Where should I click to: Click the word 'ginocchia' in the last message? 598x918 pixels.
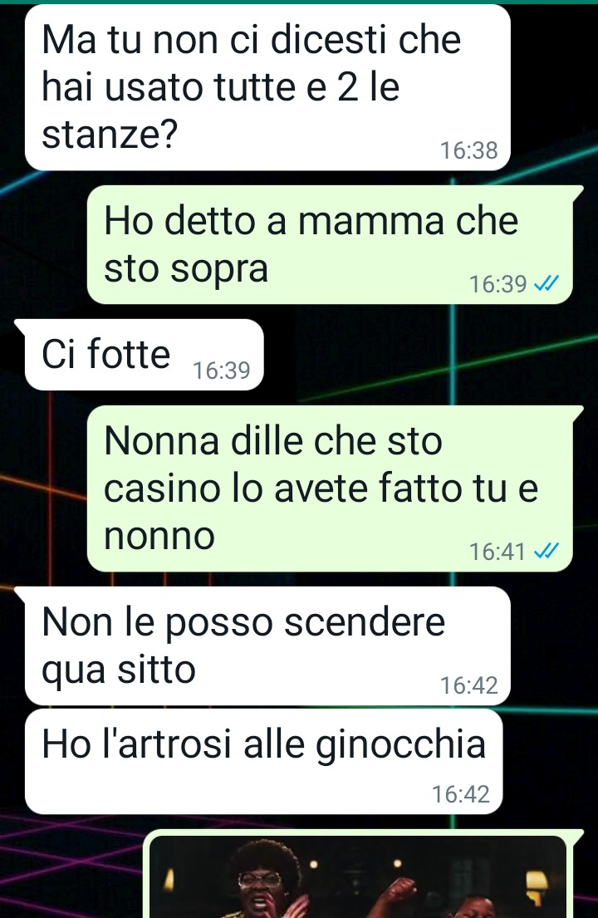(x=401, y=746)
